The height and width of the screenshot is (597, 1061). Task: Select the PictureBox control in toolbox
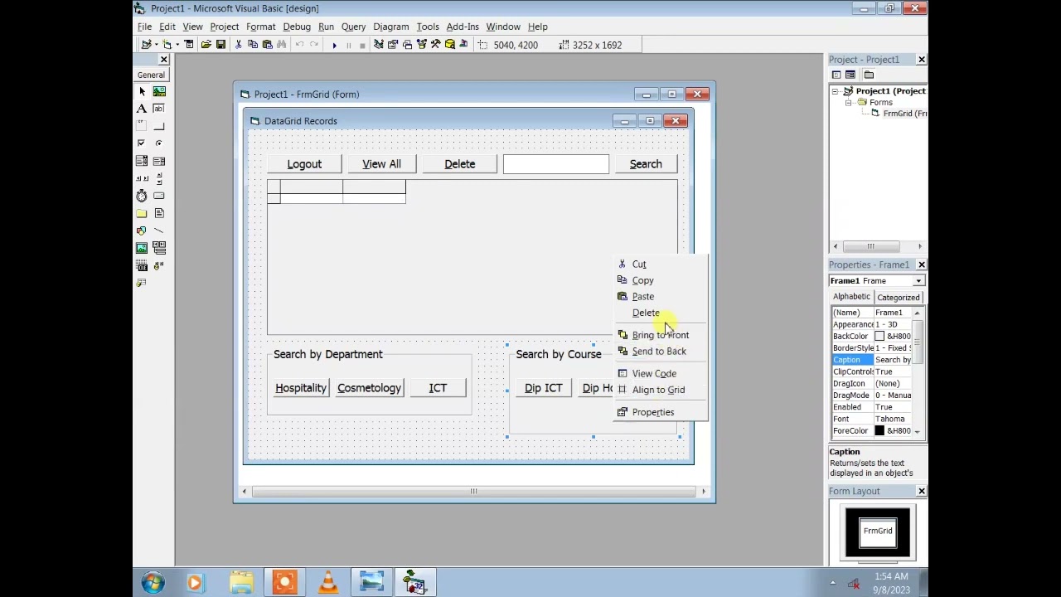[x=159, y=91]
